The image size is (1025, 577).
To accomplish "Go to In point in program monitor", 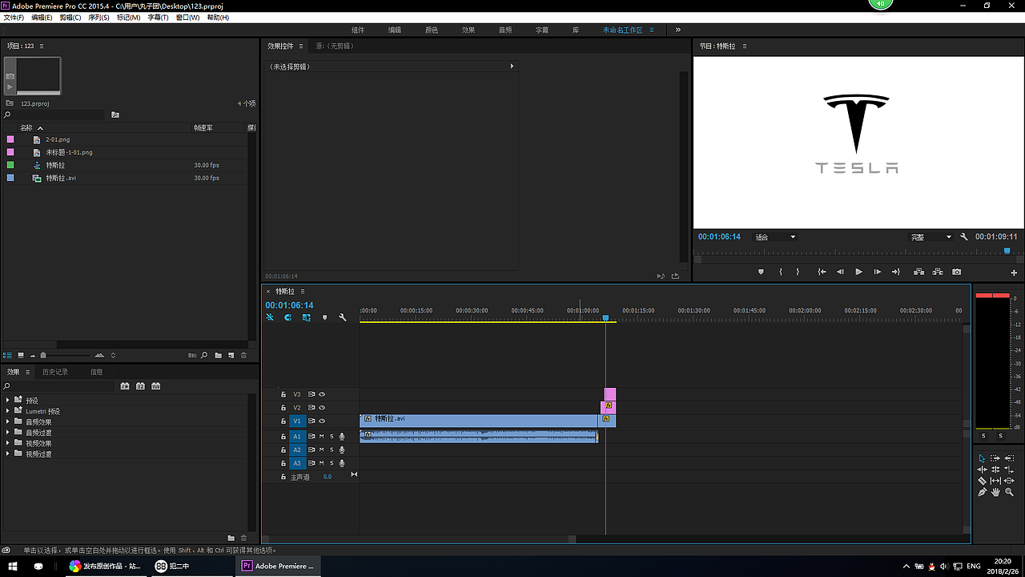I will click(822, 272).
